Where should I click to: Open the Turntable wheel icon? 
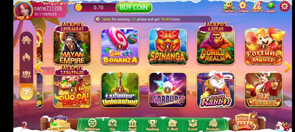pyautogui.click(x=243, y=7)
